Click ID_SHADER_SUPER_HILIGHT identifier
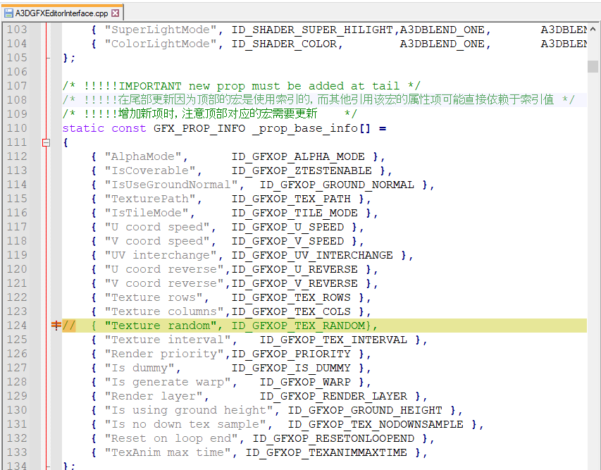 (x=312, y=30)
